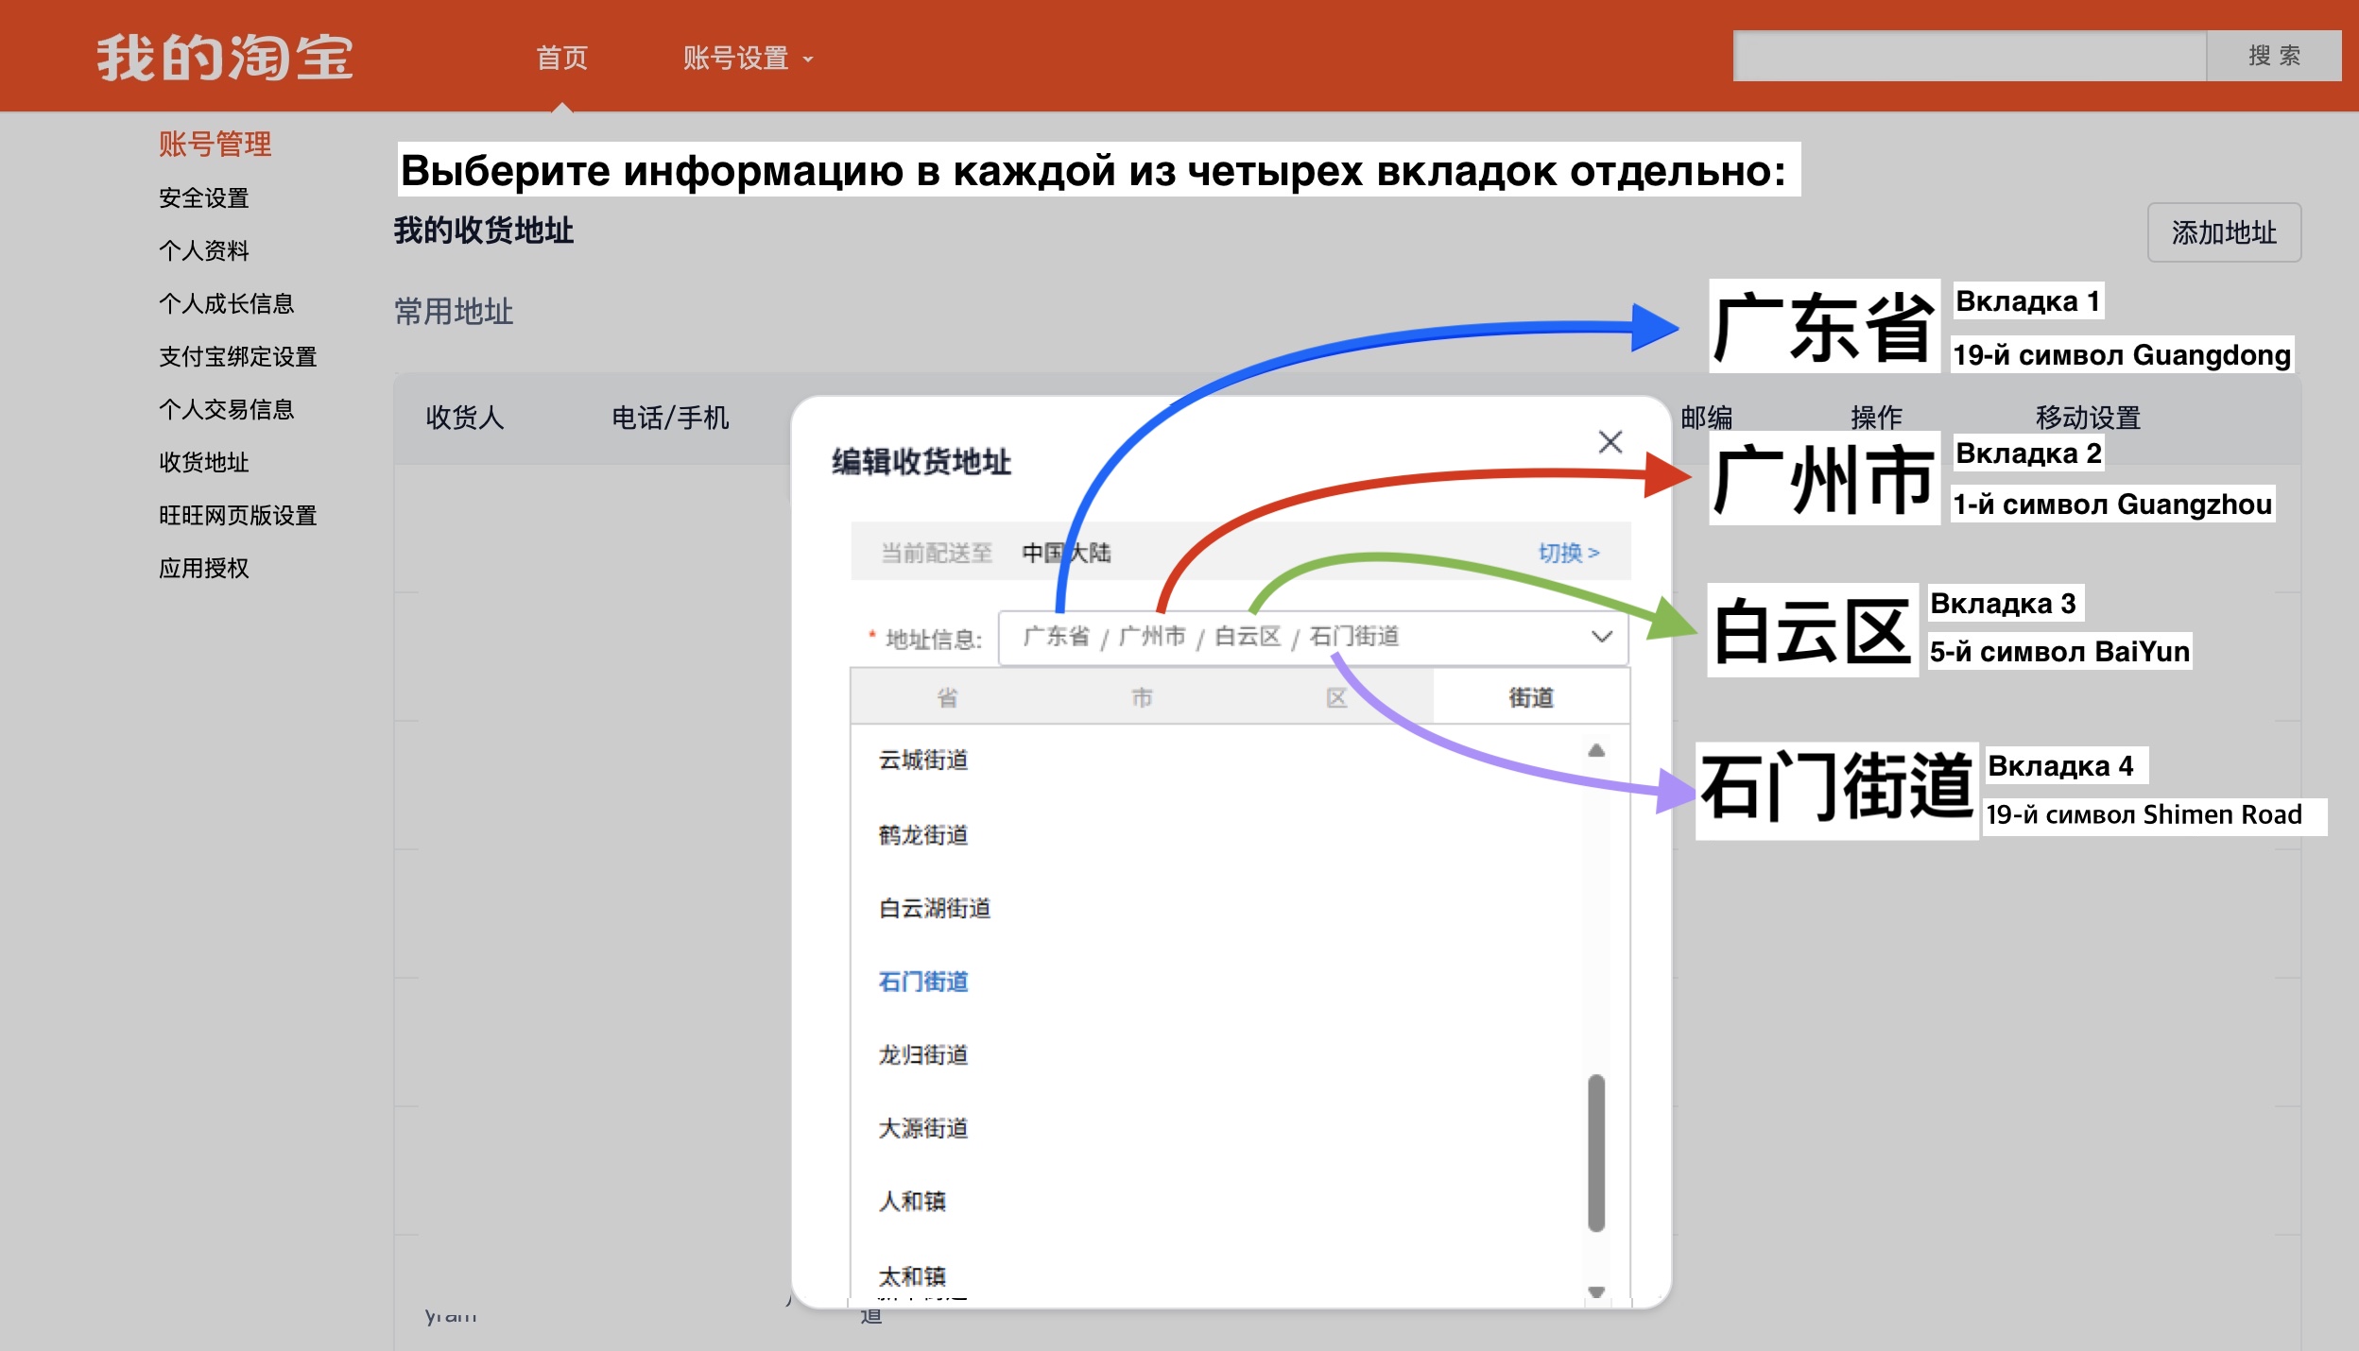Pick 人和镇 in the street list
2359x1351 pixels.
point(912,1202)
